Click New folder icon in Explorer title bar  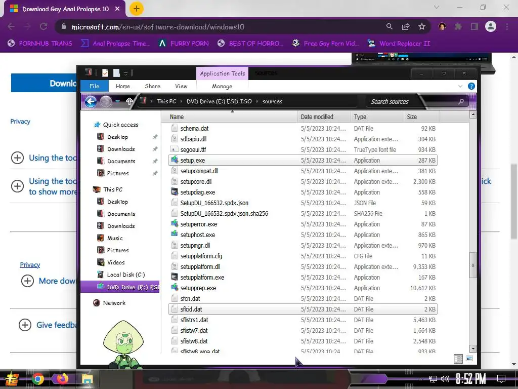coord(116,73)
